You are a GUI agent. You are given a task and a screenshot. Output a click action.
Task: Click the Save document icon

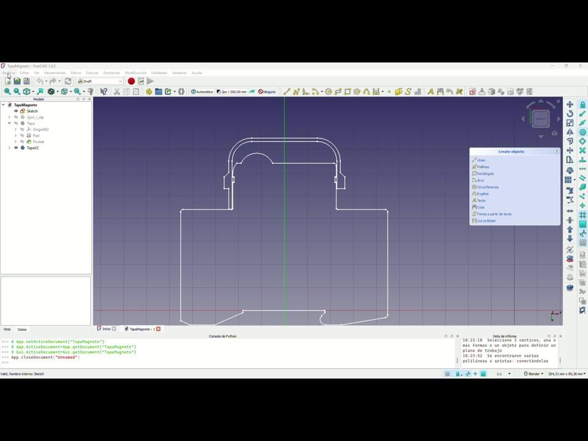coord(26,81)
